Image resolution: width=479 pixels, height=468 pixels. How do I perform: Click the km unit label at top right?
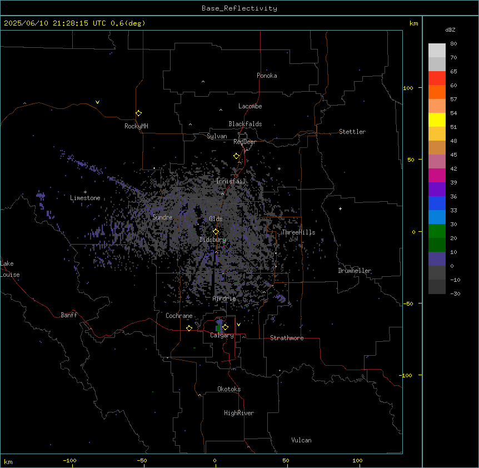coord(414,23)
